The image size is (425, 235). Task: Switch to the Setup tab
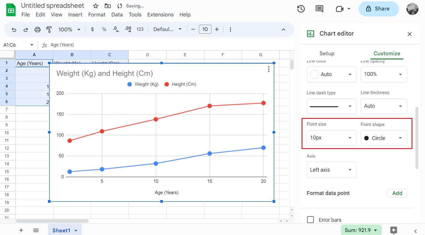click(327, 53)
